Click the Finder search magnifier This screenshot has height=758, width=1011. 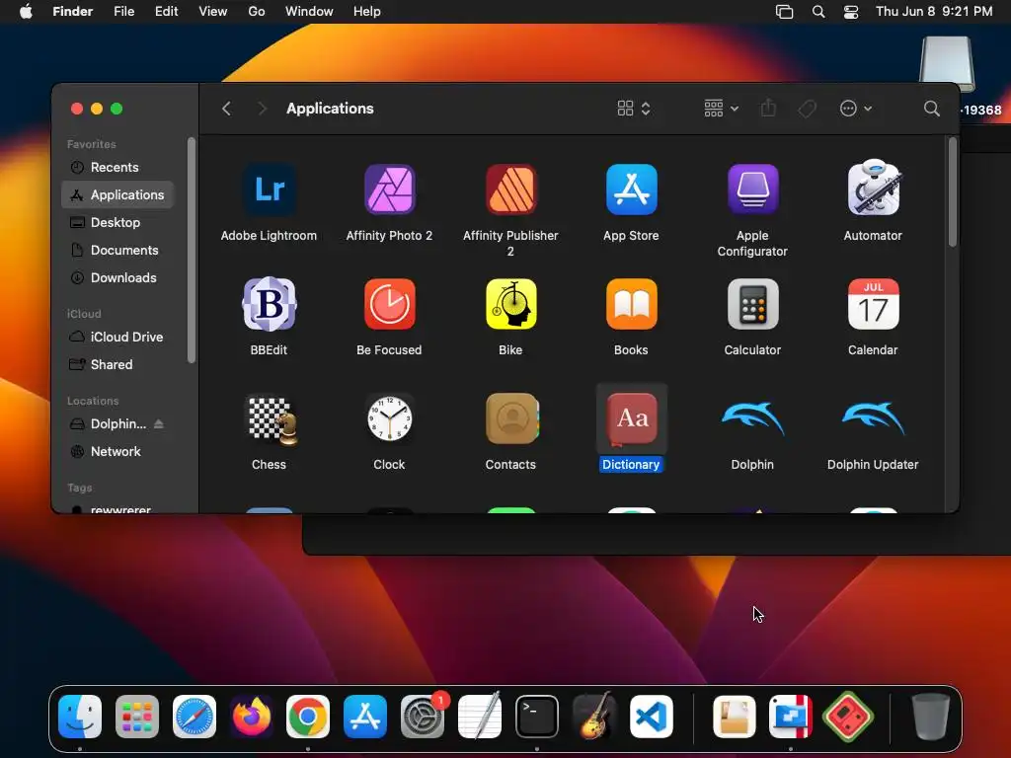931,109
